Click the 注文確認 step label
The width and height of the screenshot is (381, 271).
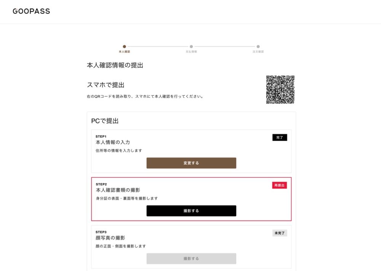click(258, 52)
